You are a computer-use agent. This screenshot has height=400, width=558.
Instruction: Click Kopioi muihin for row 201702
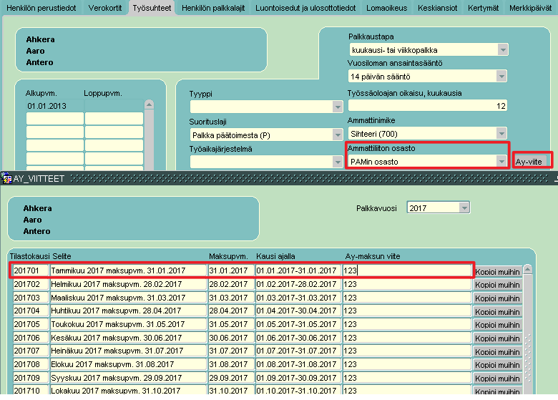pyautogui.click(x=497, y=285)
